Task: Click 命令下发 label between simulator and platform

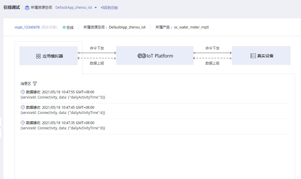Action: click(x=97, y=48)
